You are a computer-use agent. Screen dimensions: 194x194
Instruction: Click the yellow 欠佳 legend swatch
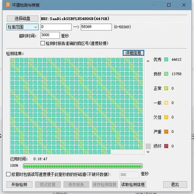click(x=166, y=117)
